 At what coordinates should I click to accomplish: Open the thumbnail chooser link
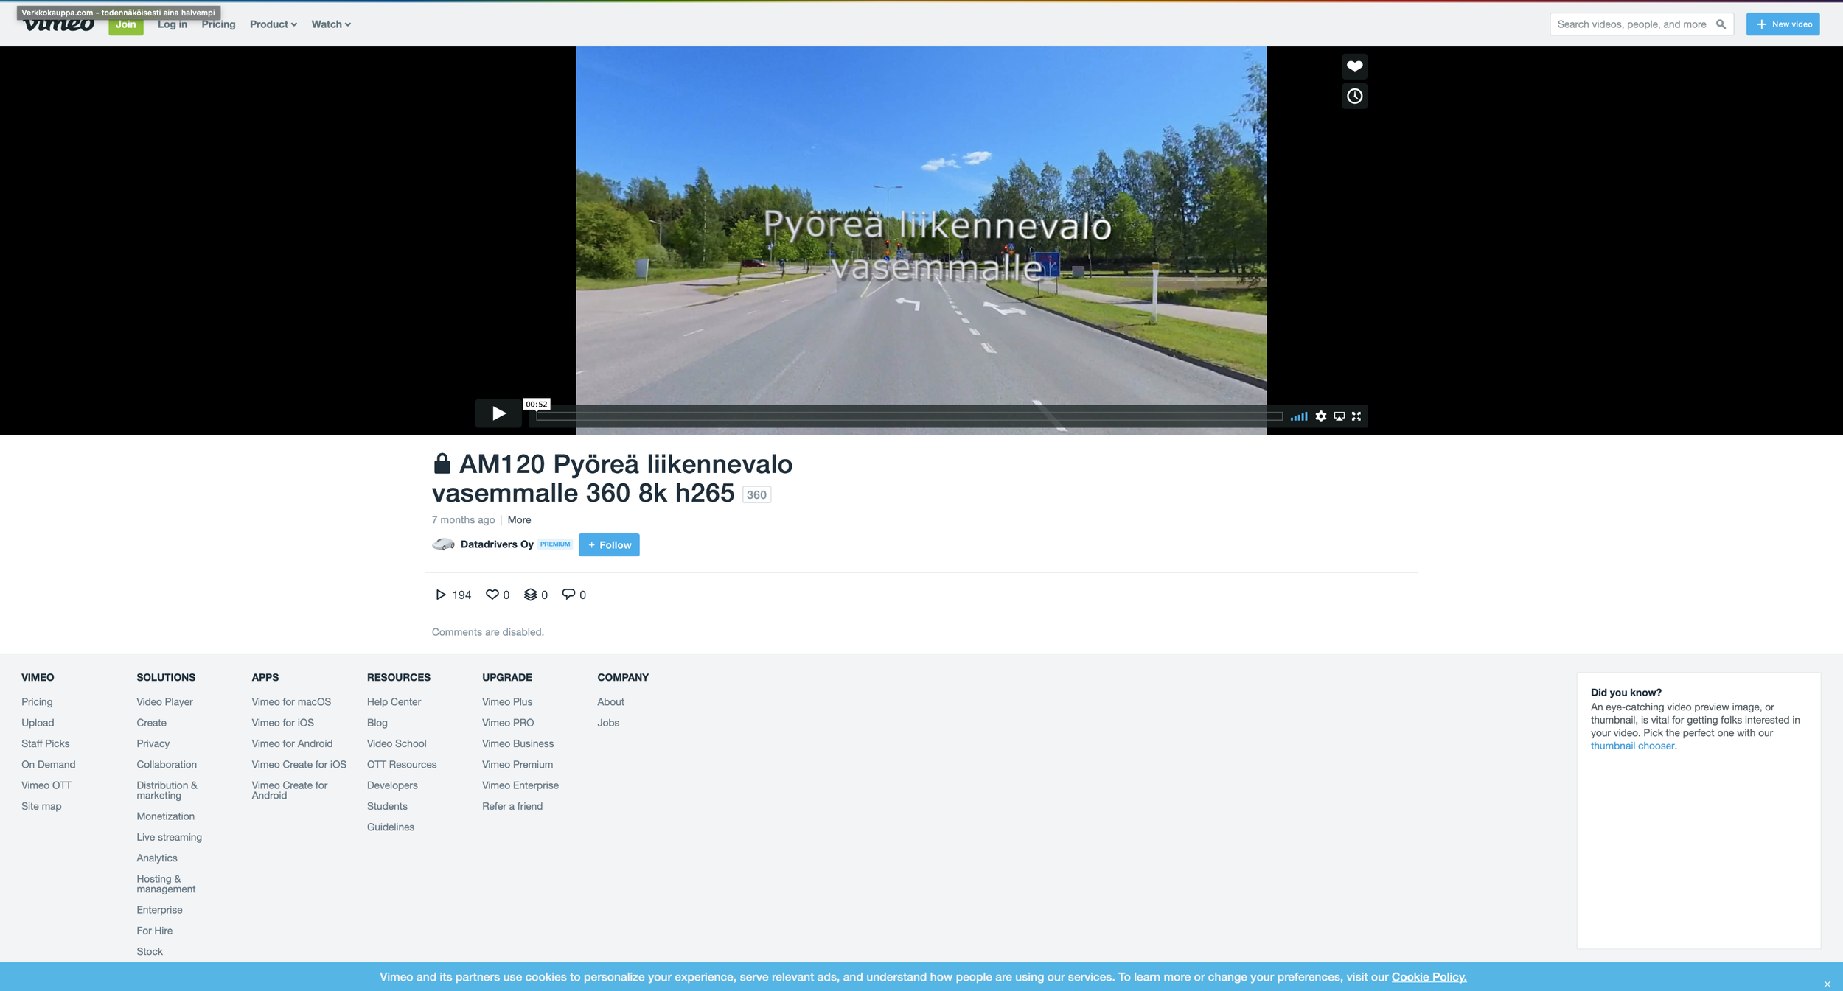1632,746
